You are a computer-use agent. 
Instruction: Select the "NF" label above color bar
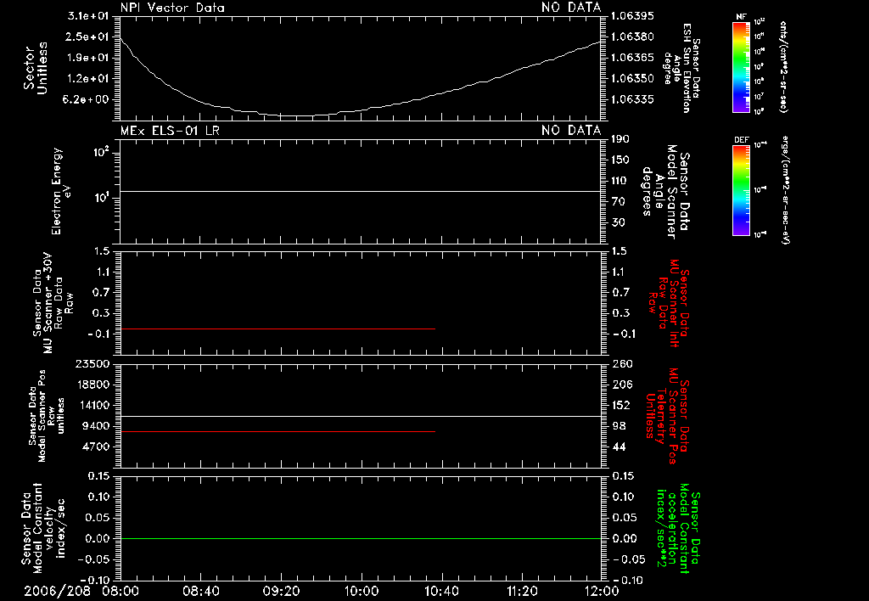click(x=742, y=17)
